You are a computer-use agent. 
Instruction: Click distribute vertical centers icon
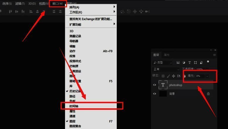click(x=60, y=11)
